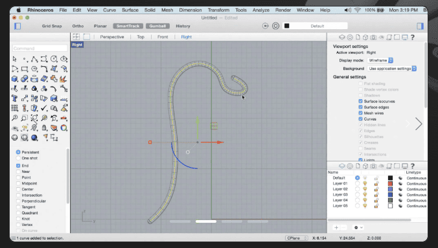Toggle Gumball button
Viewport: 438px width, 248px height.
[157, 26]
